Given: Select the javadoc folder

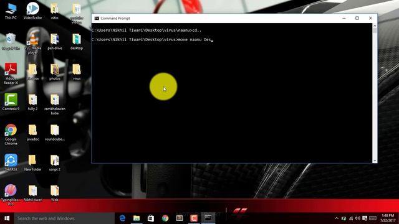Looking at the screenshot, I should point(32,133).
